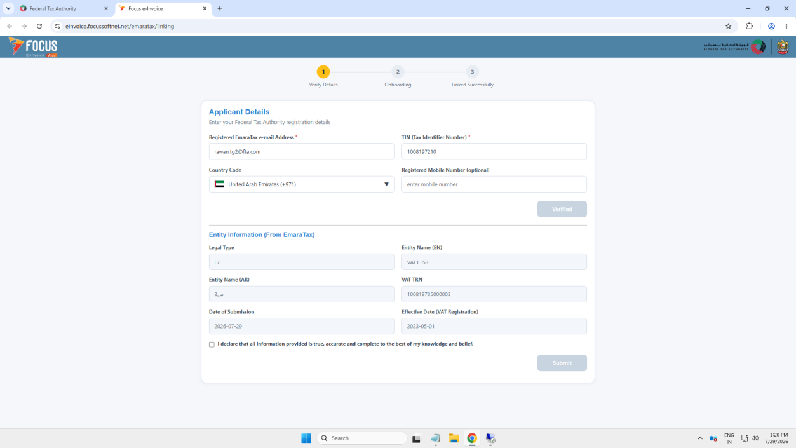Screen dimensions: 796x448
Task: Click the Submit button
Action: [x=562, y=363]
